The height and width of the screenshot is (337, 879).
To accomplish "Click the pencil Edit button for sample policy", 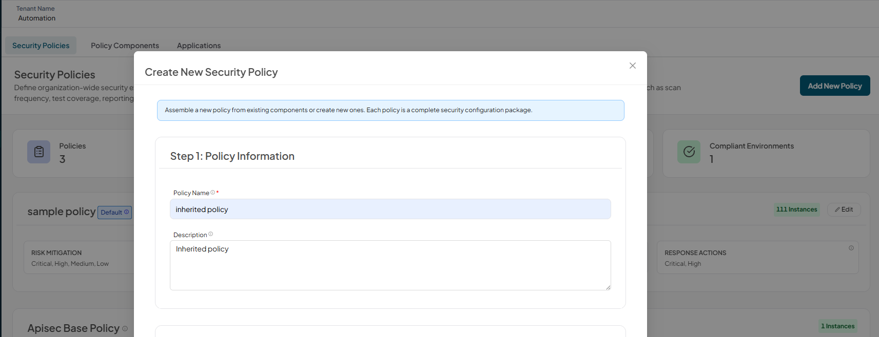I will pyautogui.click(x=844, y=209).
